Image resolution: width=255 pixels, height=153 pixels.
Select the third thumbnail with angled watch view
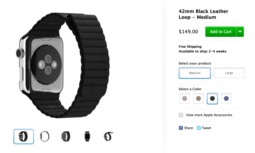pyautogui.click(x=66, y=136)
